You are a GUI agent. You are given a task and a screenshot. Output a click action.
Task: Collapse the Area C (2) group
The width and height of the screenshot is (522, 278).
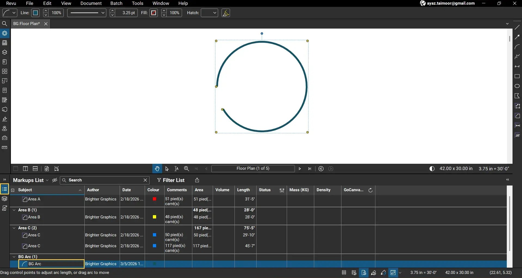coord(14,228)
